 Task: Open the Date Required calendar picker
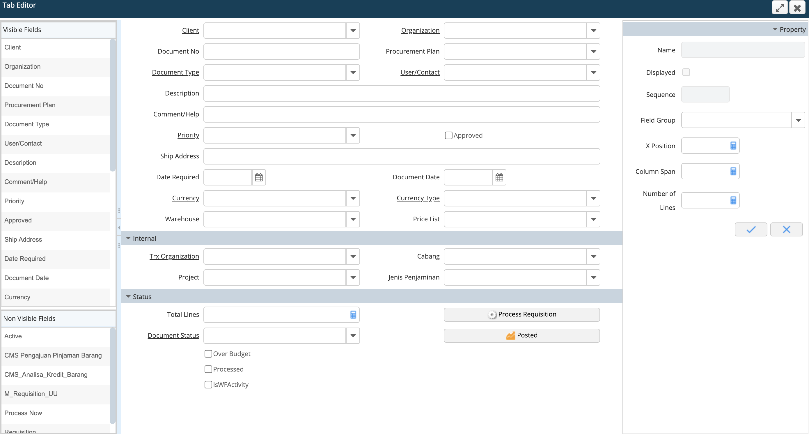(259, 177)
